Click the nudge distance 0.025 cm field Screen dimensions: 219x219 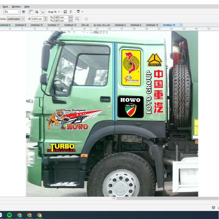(x=38, y=19)
